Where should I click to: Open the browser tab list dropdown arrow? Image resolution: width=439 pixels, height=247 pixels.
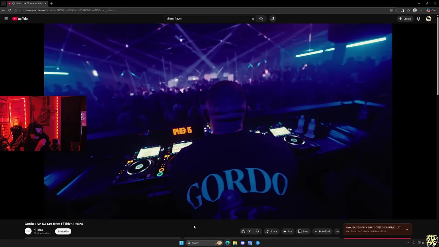point(3,3)
